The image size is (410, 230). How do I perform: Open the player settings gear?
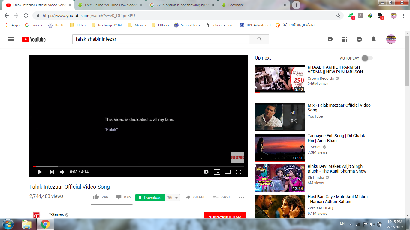pos(206,172)
